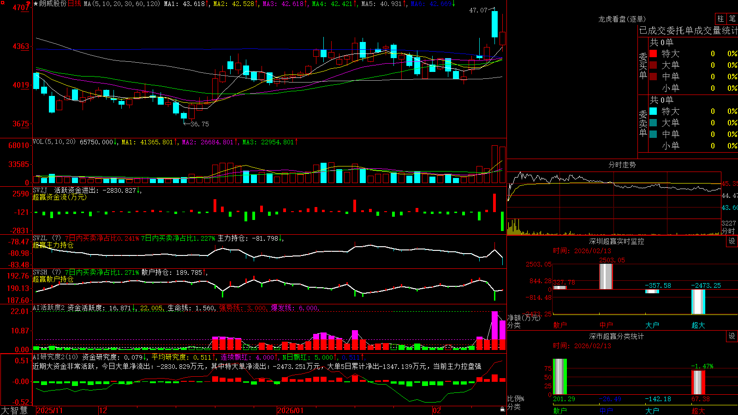Click the 爆发线: 6.000 label
The width and height of the screenshot is (738, 415).
294,308
